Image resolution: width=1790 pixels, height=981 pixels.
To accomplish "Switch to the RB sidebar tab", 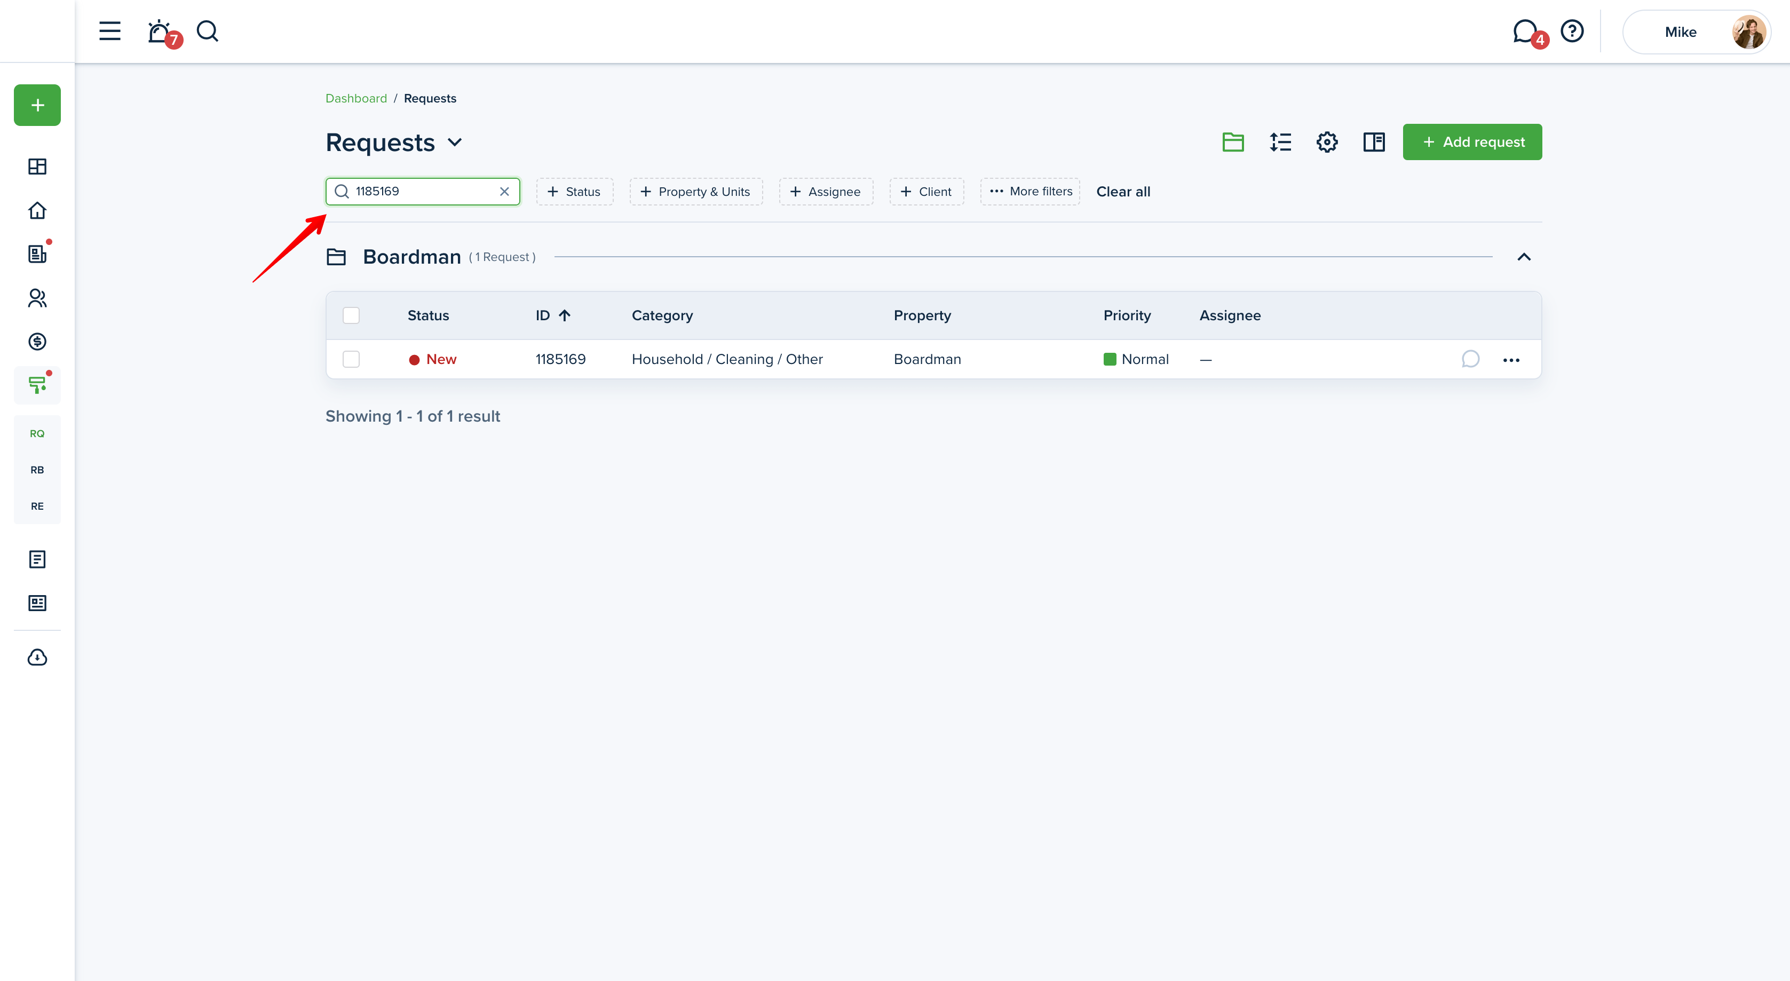I will (37, 470).
